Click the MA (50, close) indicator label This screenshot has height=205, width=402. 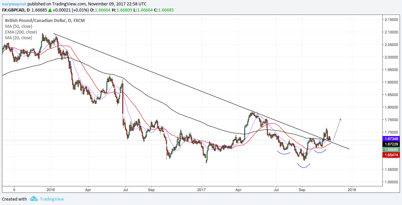[19, 26]
